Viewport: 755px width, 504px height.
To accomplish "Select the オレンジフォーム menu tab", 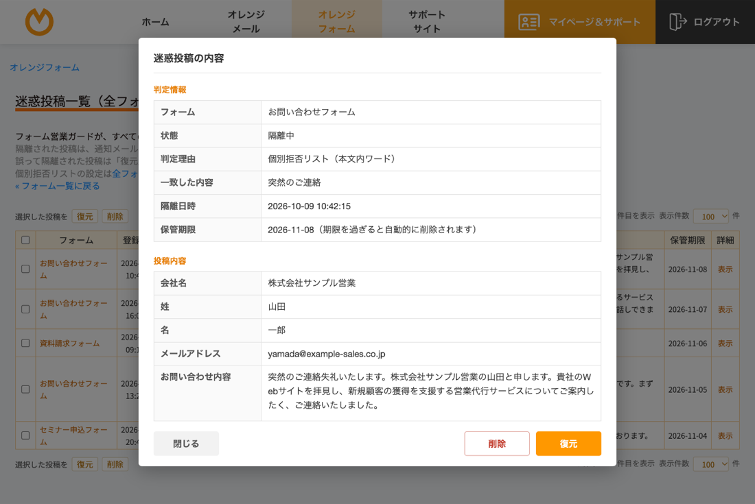I will [336, 22].
